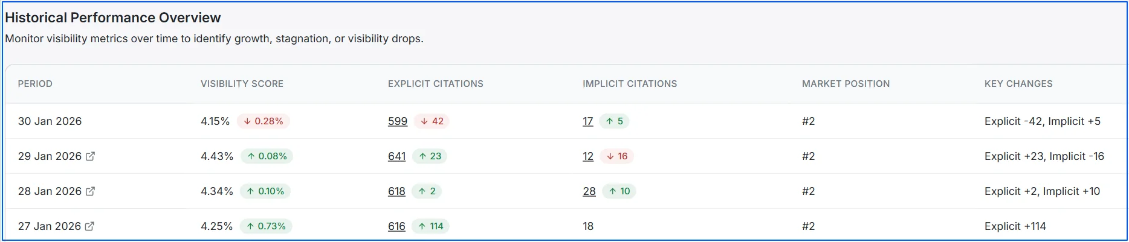Click the green 0.73% increase badge
The height and width of the screenshot is (242, 1129).
click(266, 226)
